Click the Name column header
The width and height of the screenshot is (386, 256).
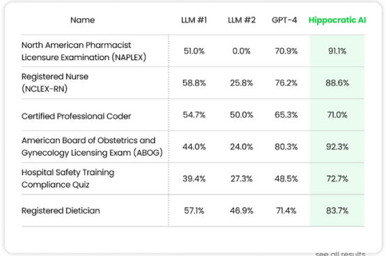point(82,20)
